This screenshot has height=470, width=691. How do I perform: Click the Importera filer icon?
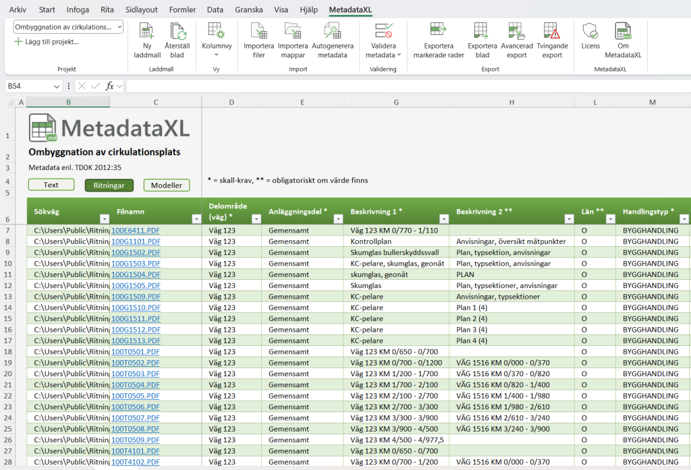pyautogui.click(x=258, y=31)
